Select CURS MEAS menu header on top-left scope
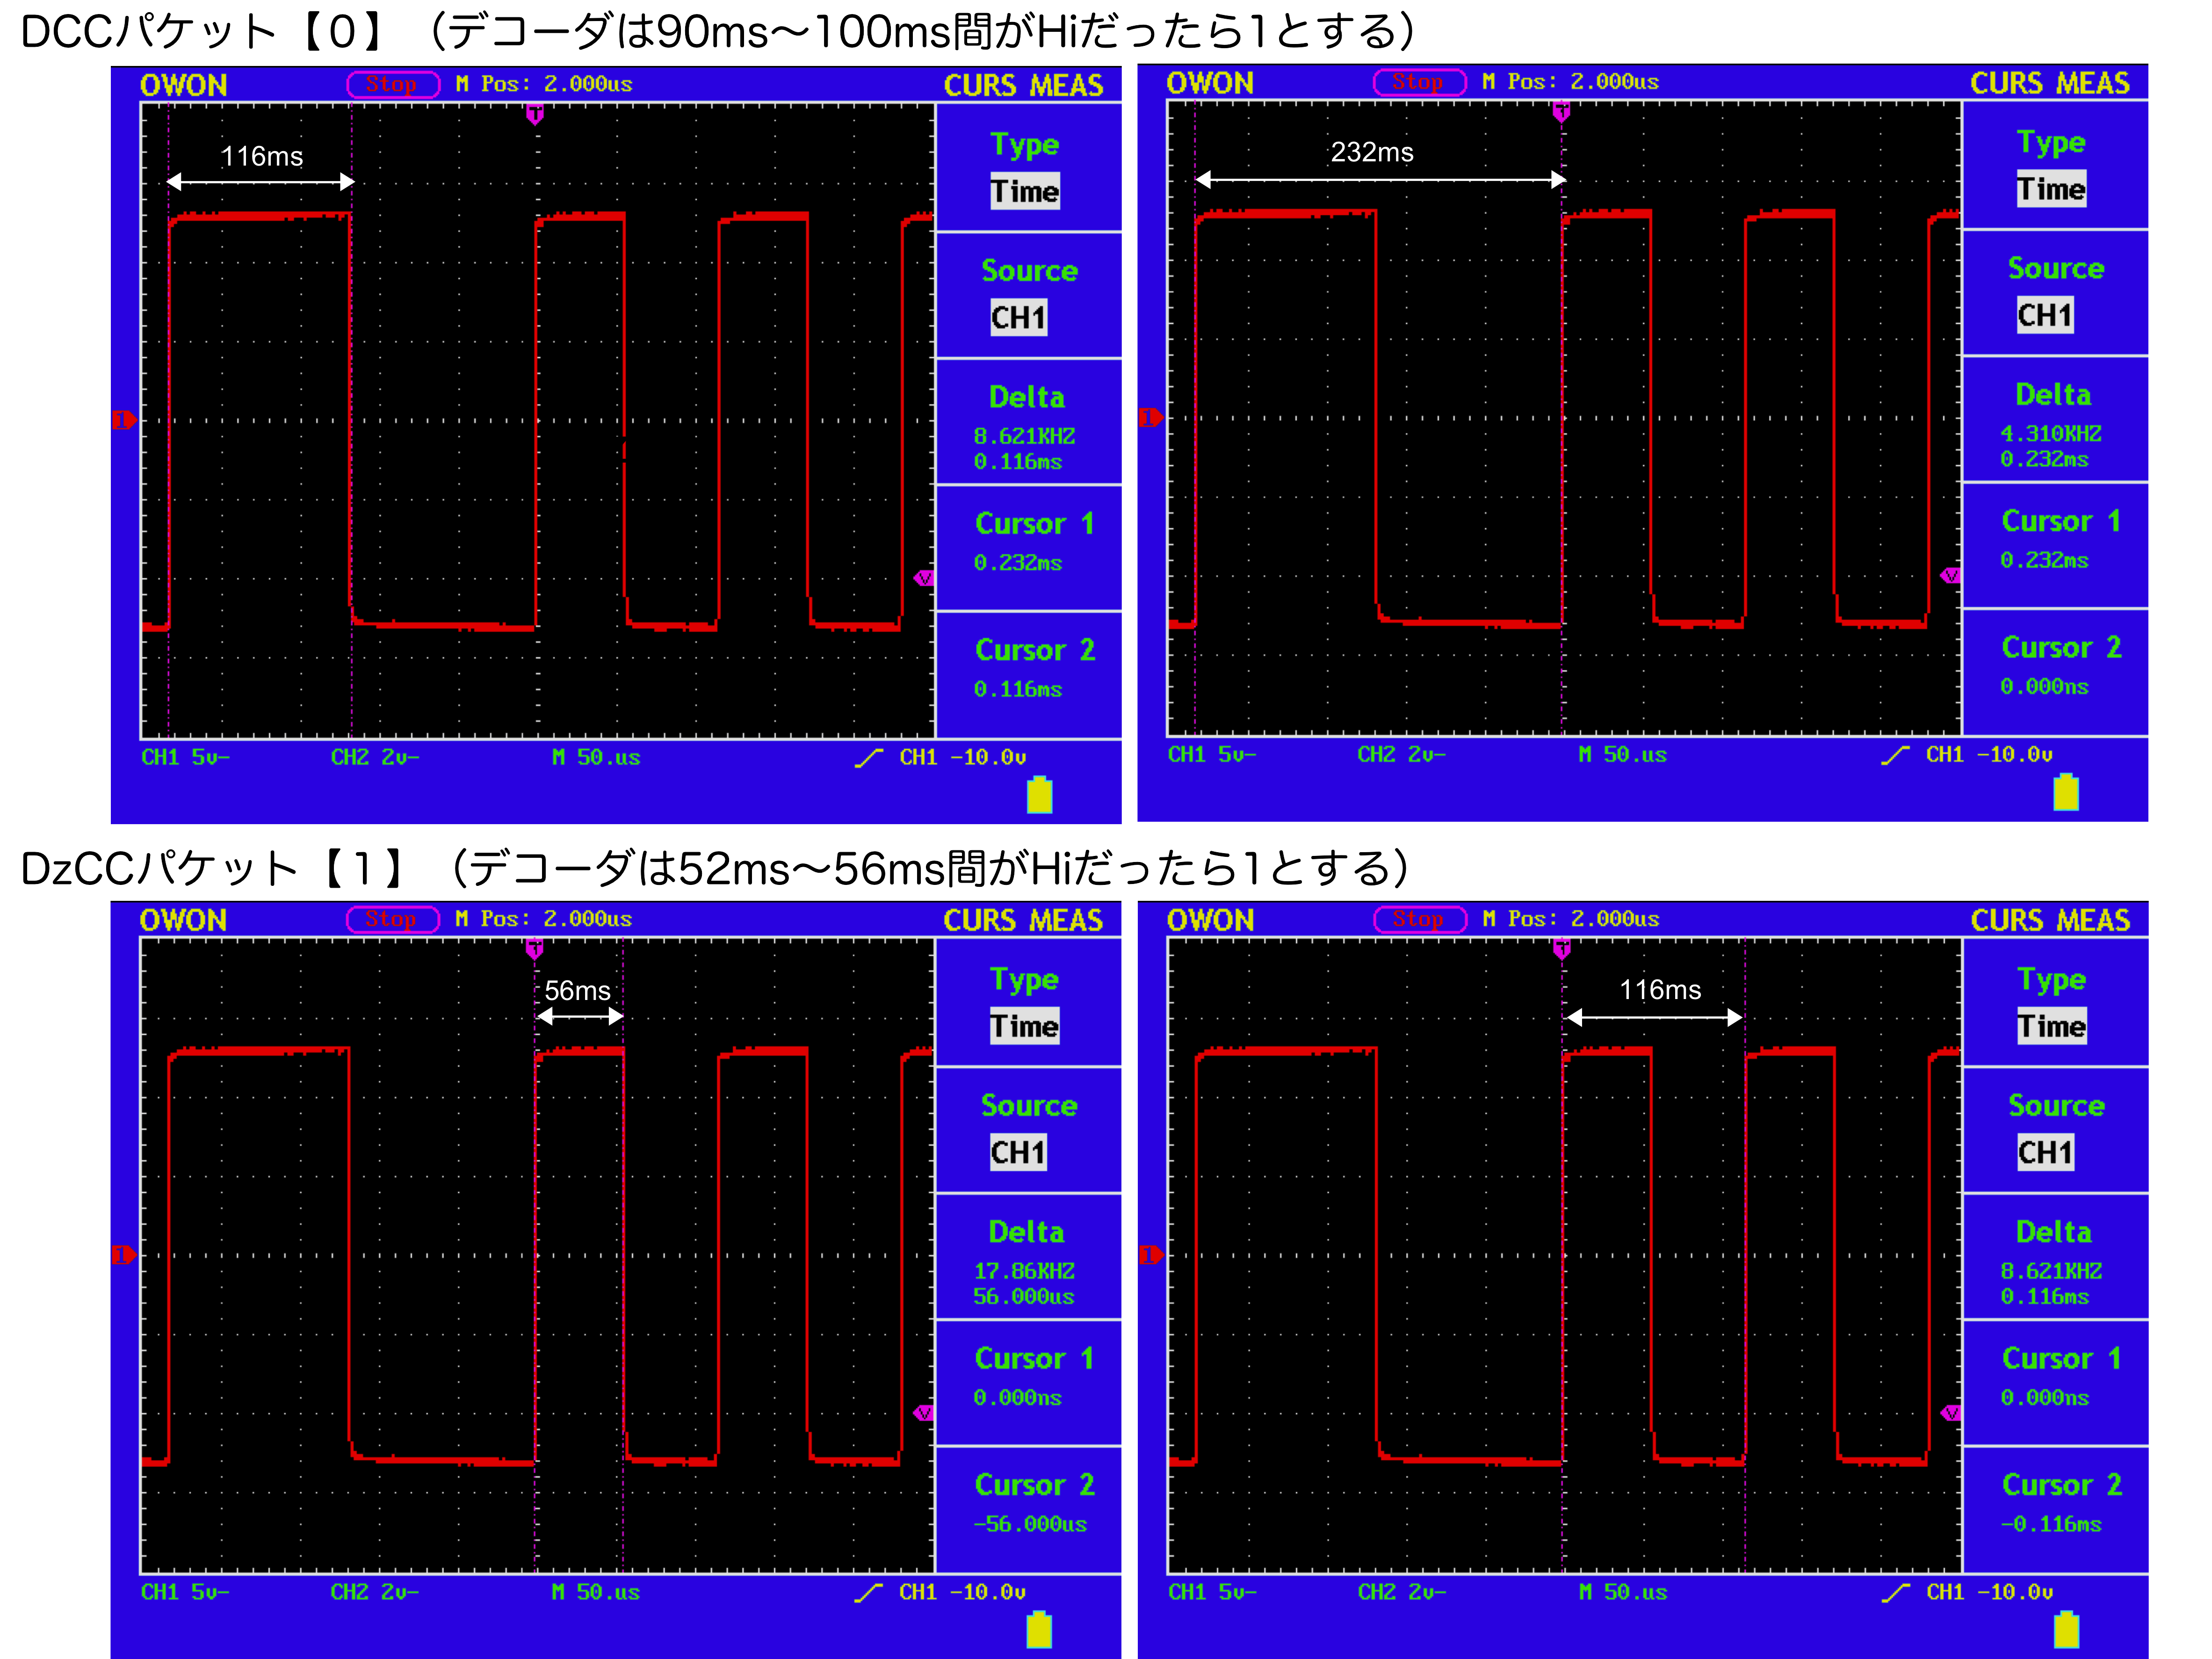 pos(1023,85)
